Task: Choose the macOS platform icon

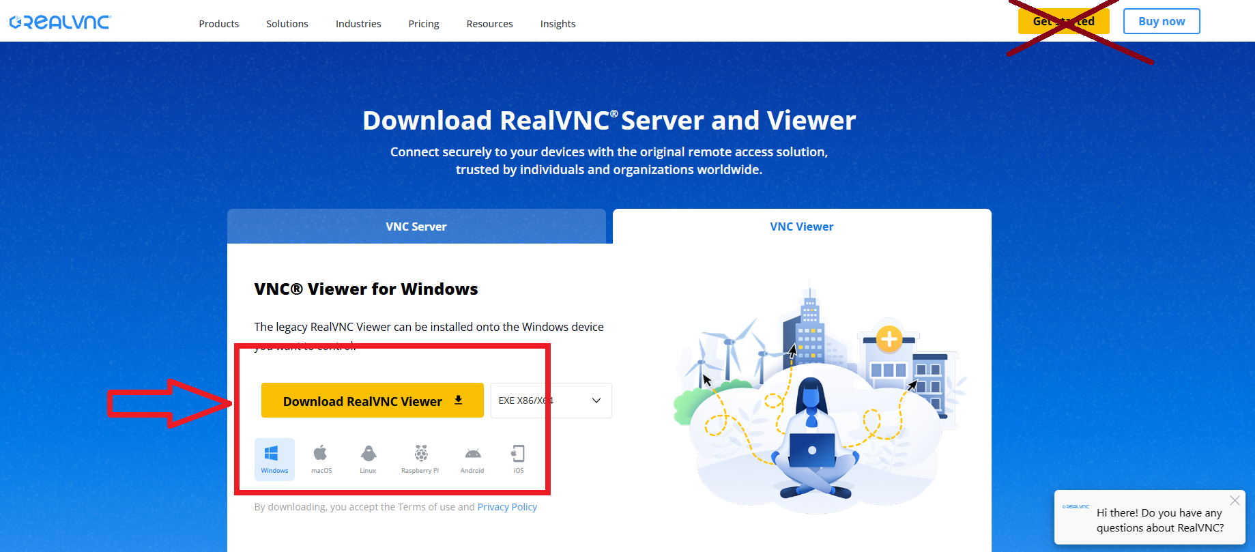Action: [321, 459]
